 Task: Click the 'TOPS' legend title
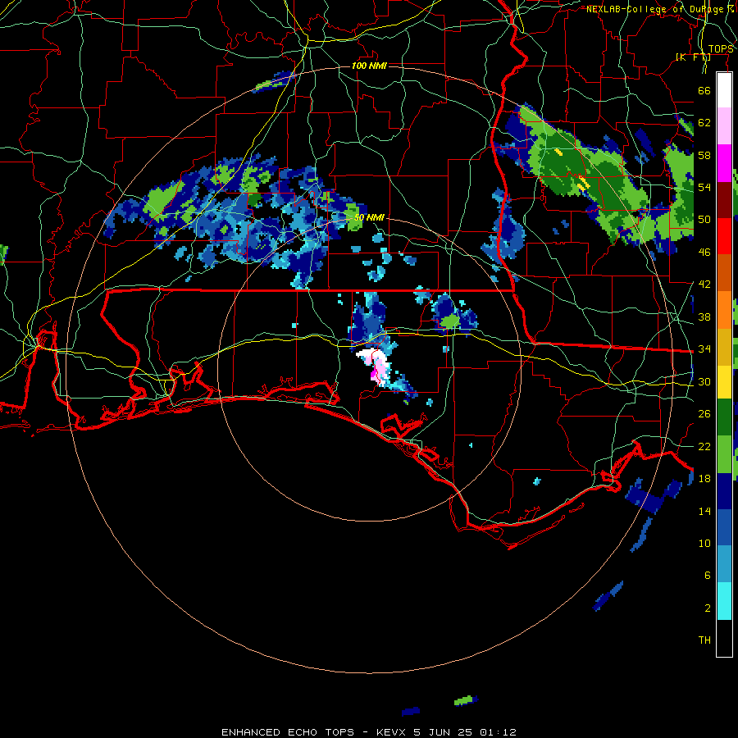(721, 49)
